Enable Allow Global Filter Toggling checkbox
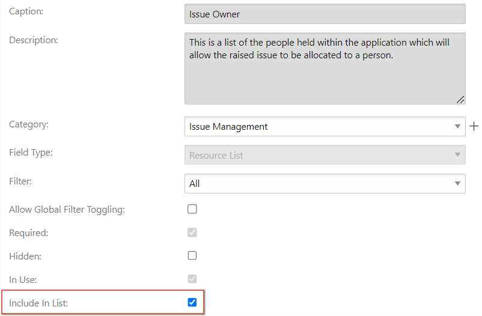The width and height of the screenshot is (482, 316). pyautogui.click(x=192, y=209)
